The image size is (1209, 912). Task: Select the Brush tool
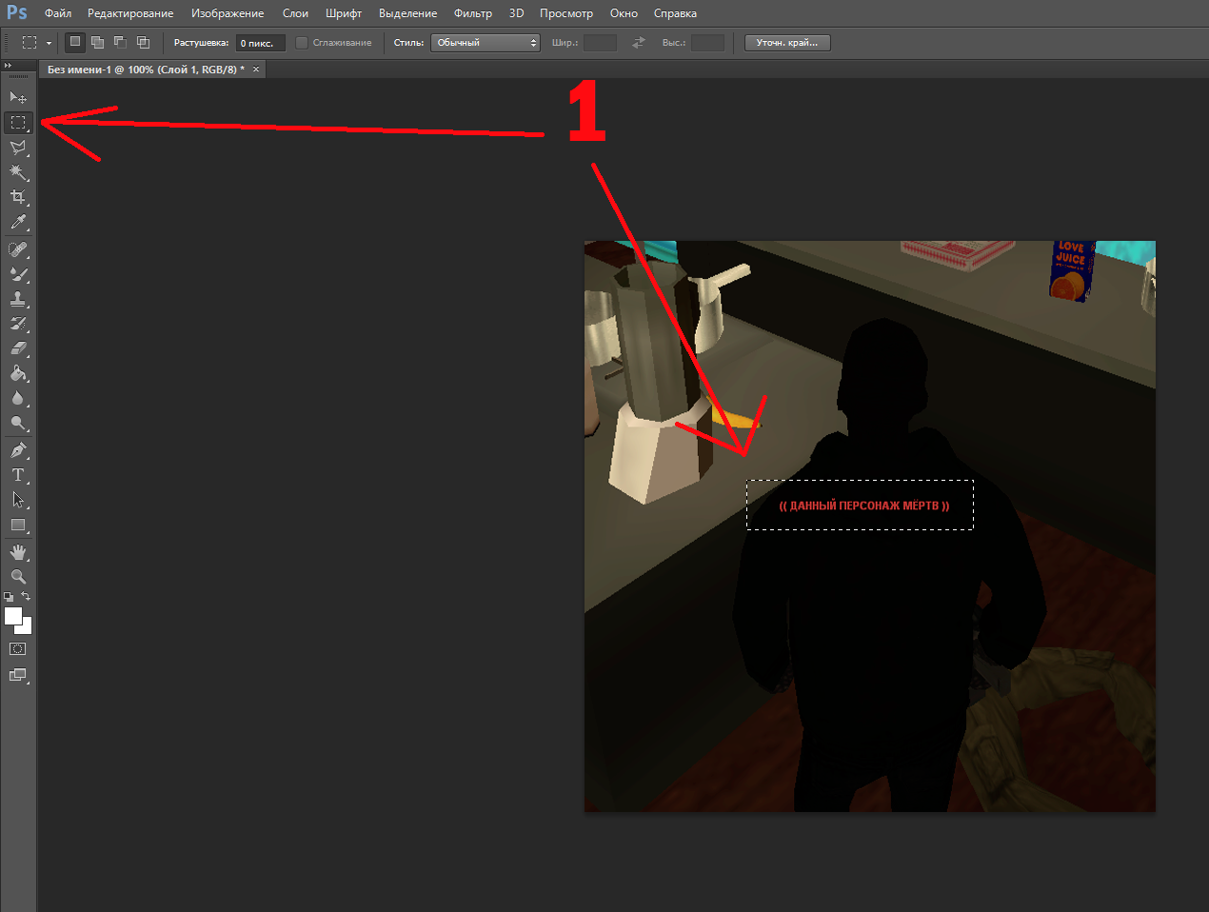17,274
